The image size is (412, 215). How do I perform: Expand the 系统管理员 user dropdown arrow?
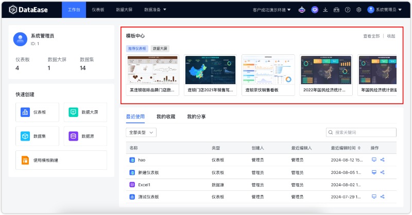point(400,10)
